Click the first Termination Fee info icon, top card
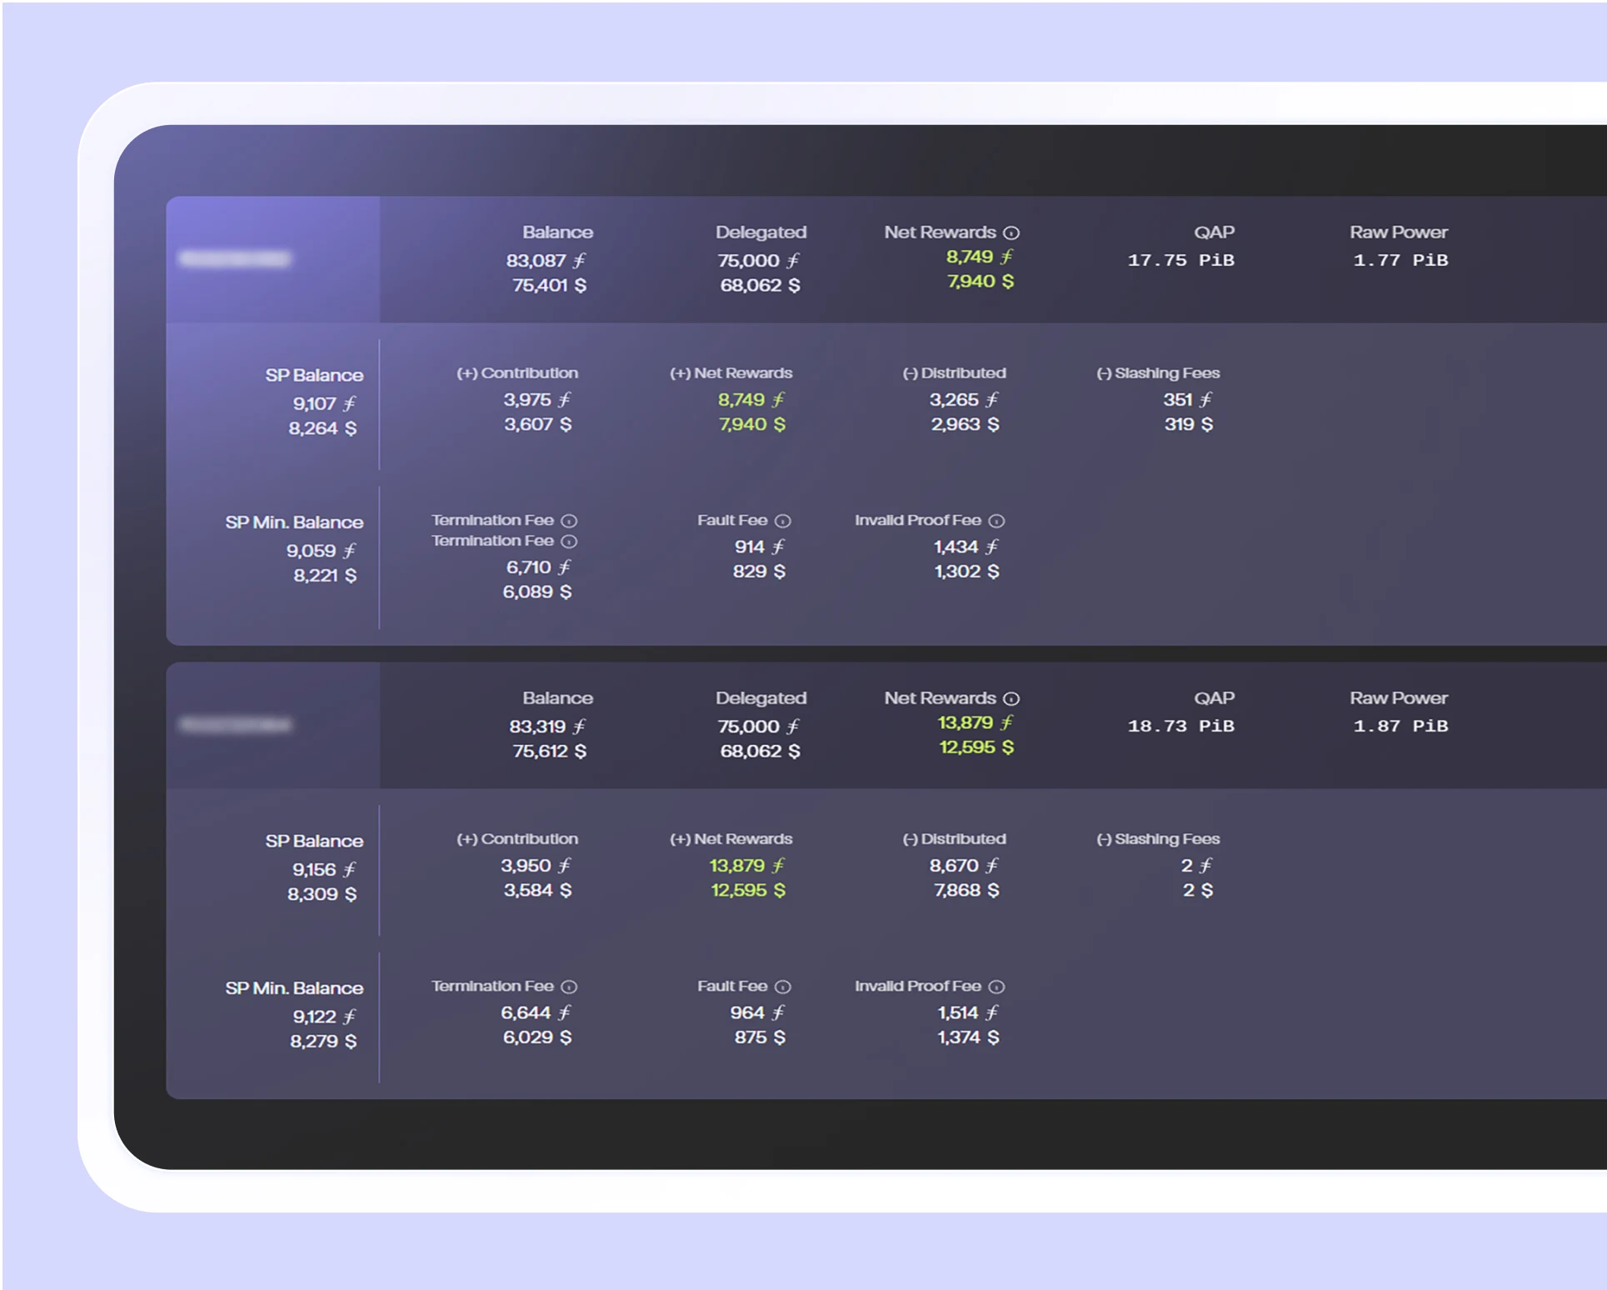 (x=569, y=520)
